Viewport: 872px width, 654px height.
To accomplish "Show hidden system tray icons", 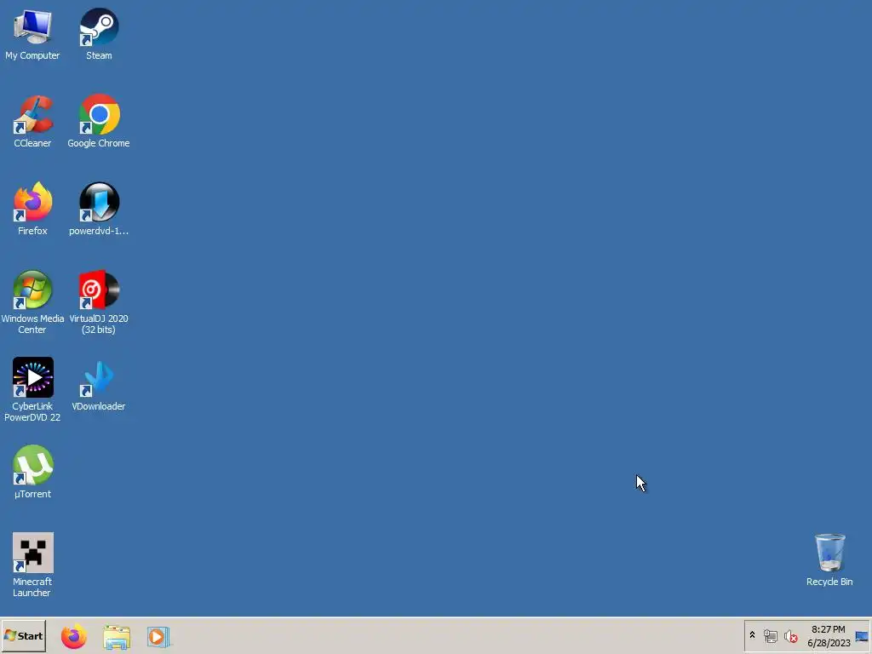I will point(753,635).
